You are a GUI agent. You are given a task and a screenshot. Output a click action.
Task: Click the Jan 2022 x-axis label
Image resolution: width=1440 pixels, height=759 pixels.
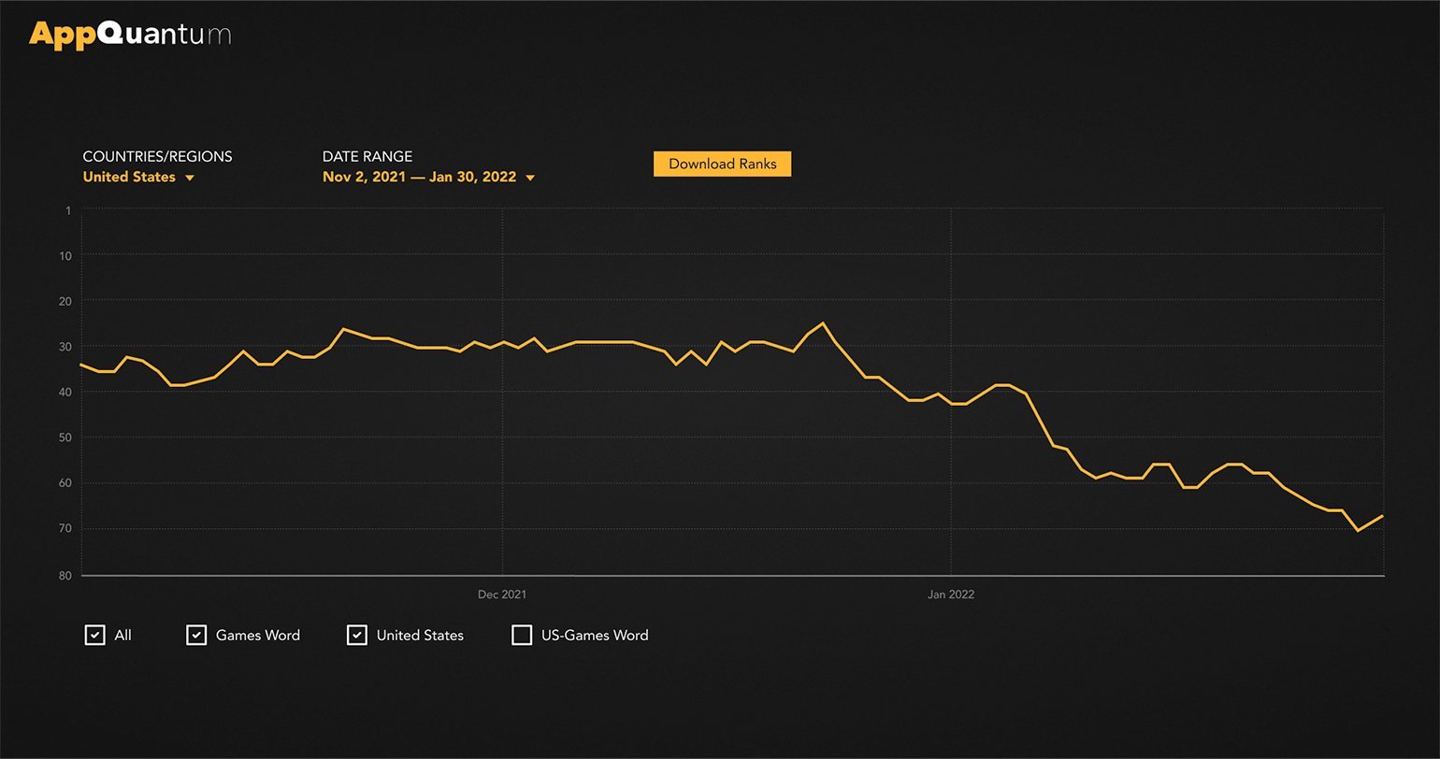[951, 594]
